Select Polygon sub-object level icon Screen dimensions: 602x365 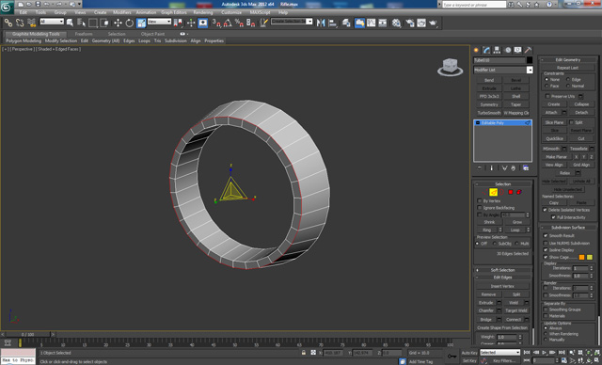point(511,192)
